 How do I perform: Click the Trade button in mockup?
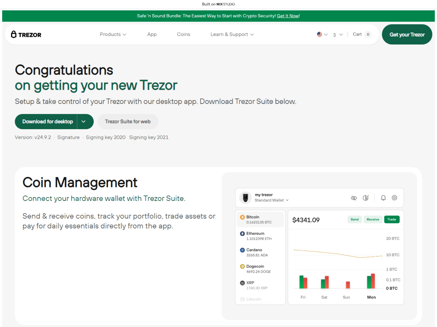click(x=392, y=219)
